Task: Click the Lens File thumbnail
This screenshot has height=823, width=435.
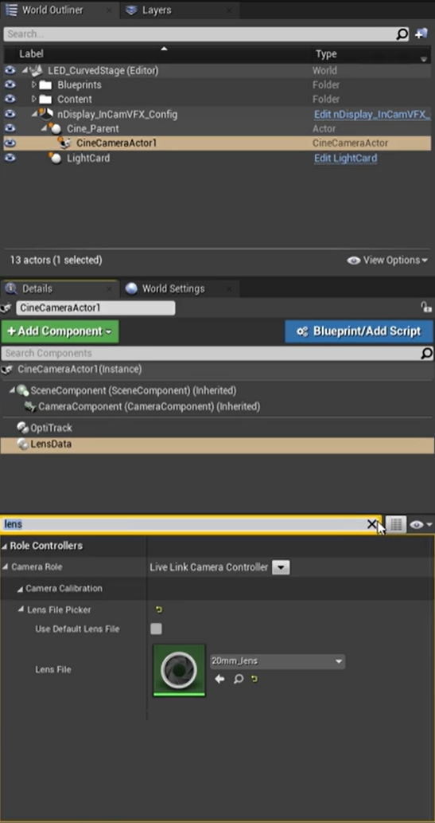Action: [x=179, y=670]
